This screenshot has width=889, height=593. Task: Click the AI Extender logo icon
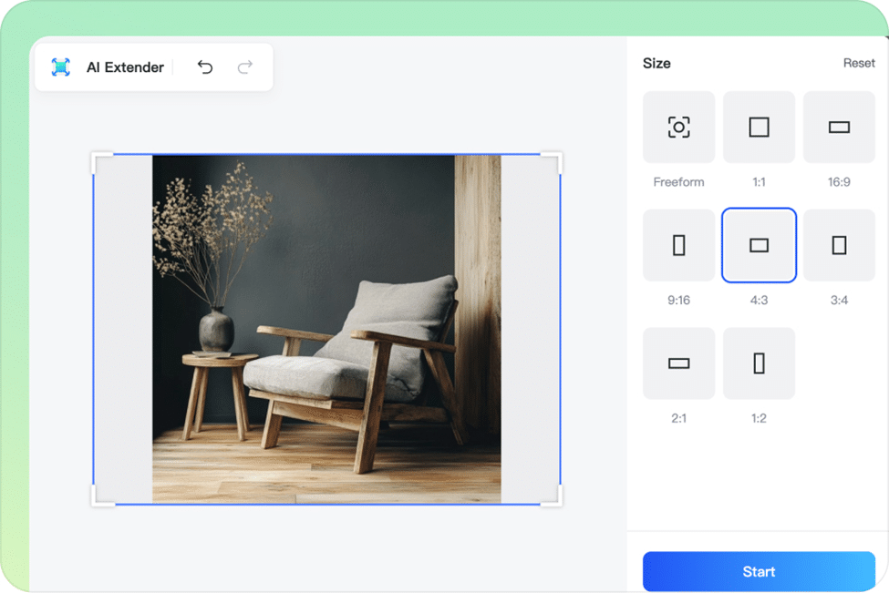click(61, 67)
